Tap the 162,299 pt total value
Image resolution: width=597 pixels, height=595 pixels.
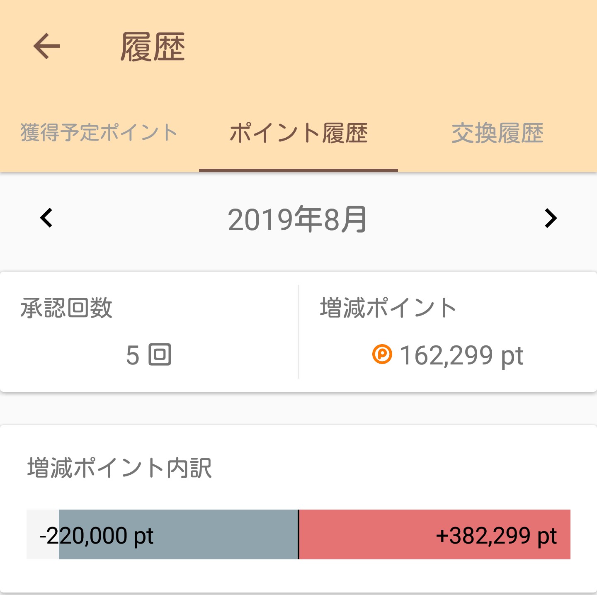(461, 356)
